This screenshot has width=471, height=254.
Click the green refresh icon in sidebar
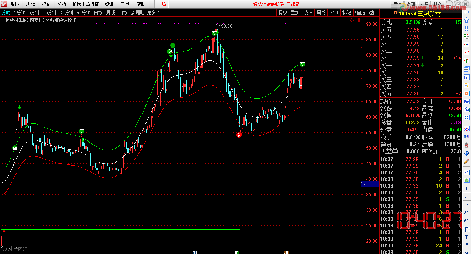tap(467, 180)
